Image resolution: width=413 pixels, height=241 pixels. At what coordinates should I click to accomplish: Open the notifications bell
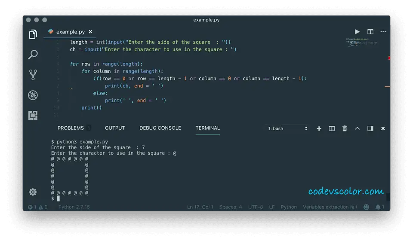[x=379, y=207]
